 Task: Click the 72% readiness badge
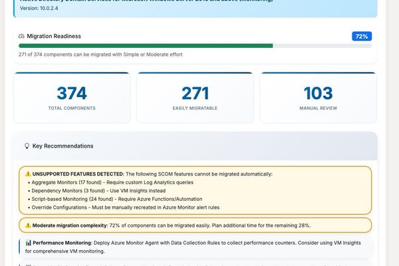tap(362, 36)
